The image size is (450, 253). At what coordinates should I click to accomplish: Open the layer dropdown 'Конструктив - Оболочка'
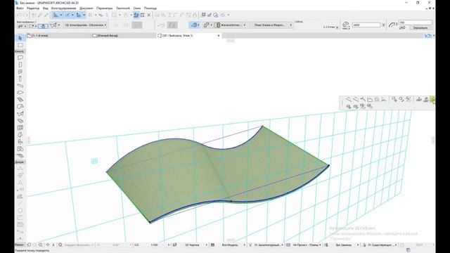pos(85,25)
